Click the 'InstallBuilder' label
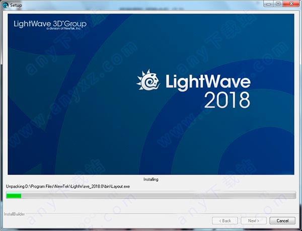The width and height of the screenshot is (302, 231). click(15, 214)
